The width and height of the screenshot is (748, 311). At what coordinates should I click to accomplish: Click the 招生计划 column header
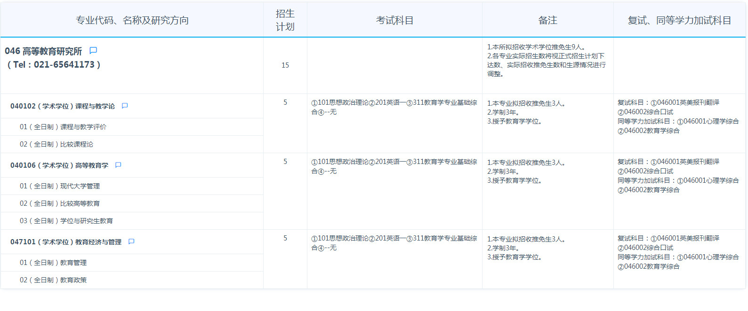(x=285, y=20)
